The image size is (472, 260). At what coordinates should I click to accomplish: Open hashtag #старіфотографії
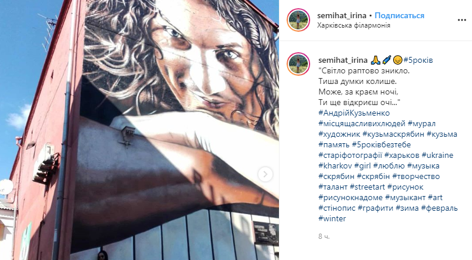[x=350, y=155]
